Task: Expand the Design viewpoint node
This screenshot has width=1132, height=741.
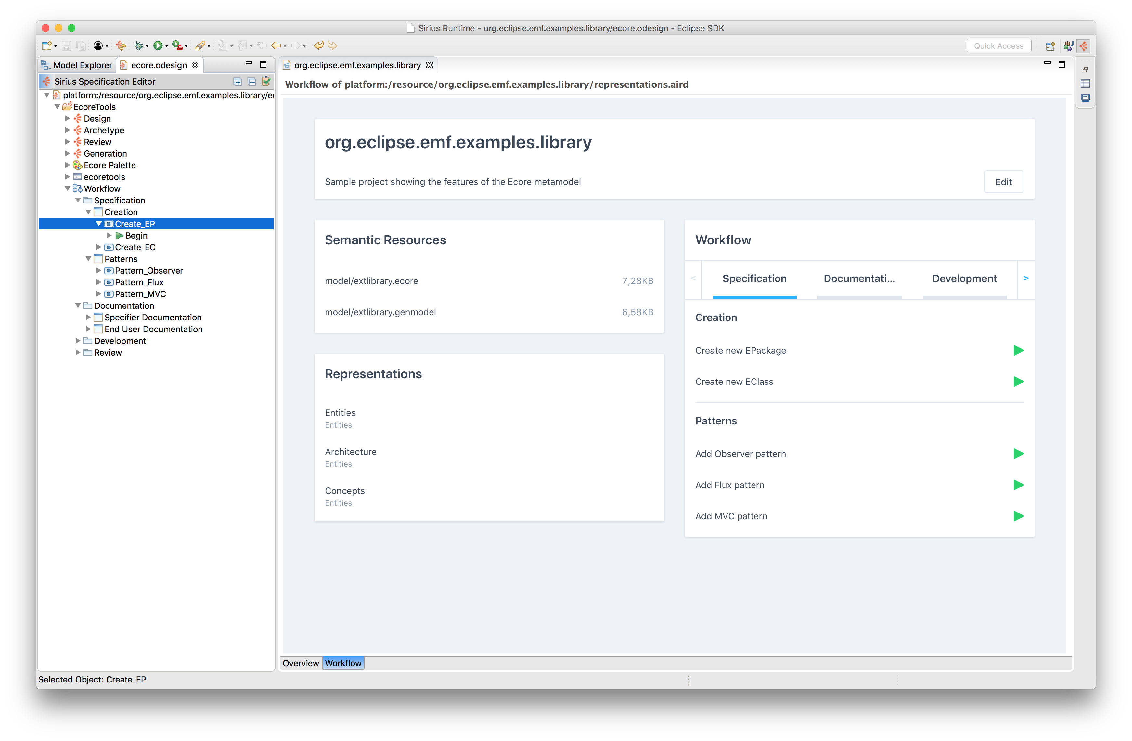Action: [x=68, y=118]
